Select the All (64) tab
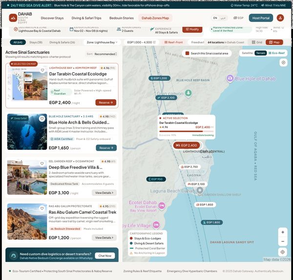Image resolution: width=293 pixels, height=280 pixels. coord(18,42)
